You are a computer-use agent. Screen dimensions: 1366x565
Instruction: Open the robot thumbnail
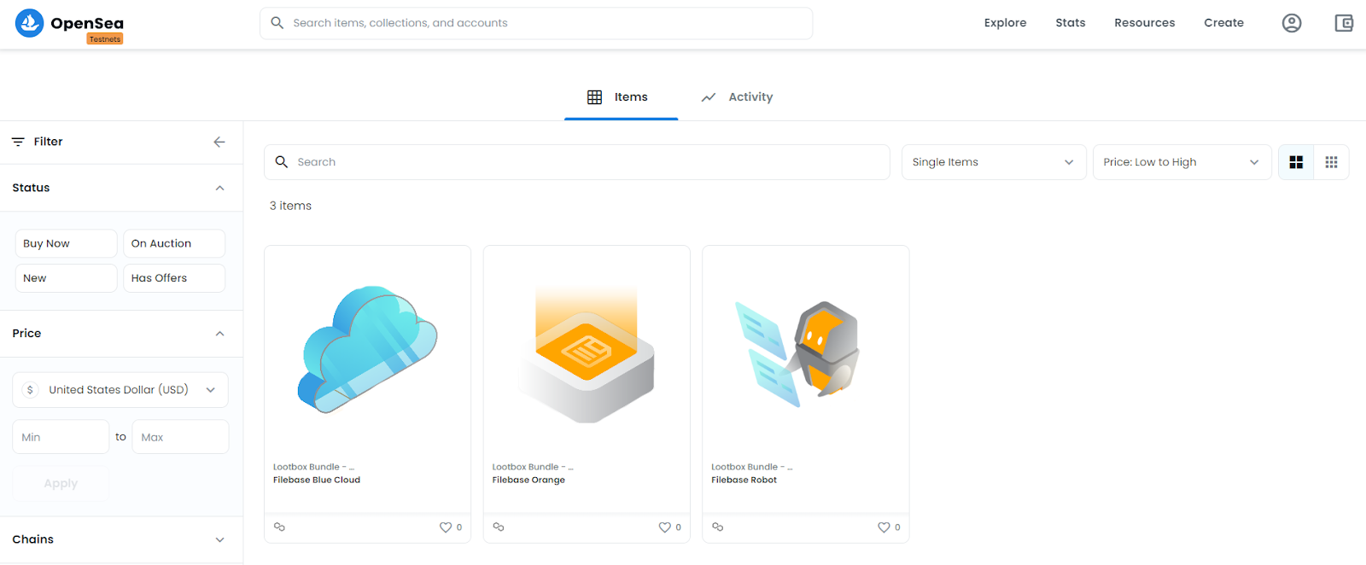pos(797,353)
